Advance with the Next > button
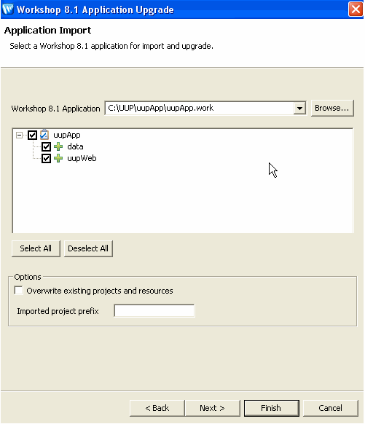Viewport: 365px width, 424px height. [x=212, y=408]
